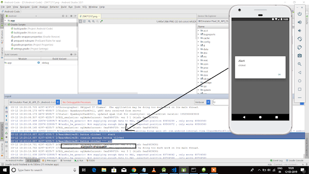The width and height of the screenshot is (309, 174).
Task: Click logcat up arrow icon
Action: pyautogui.click(x=6, y=116)
